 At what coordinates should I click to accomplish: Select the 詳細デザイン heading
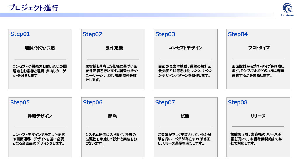pos(40,116)
